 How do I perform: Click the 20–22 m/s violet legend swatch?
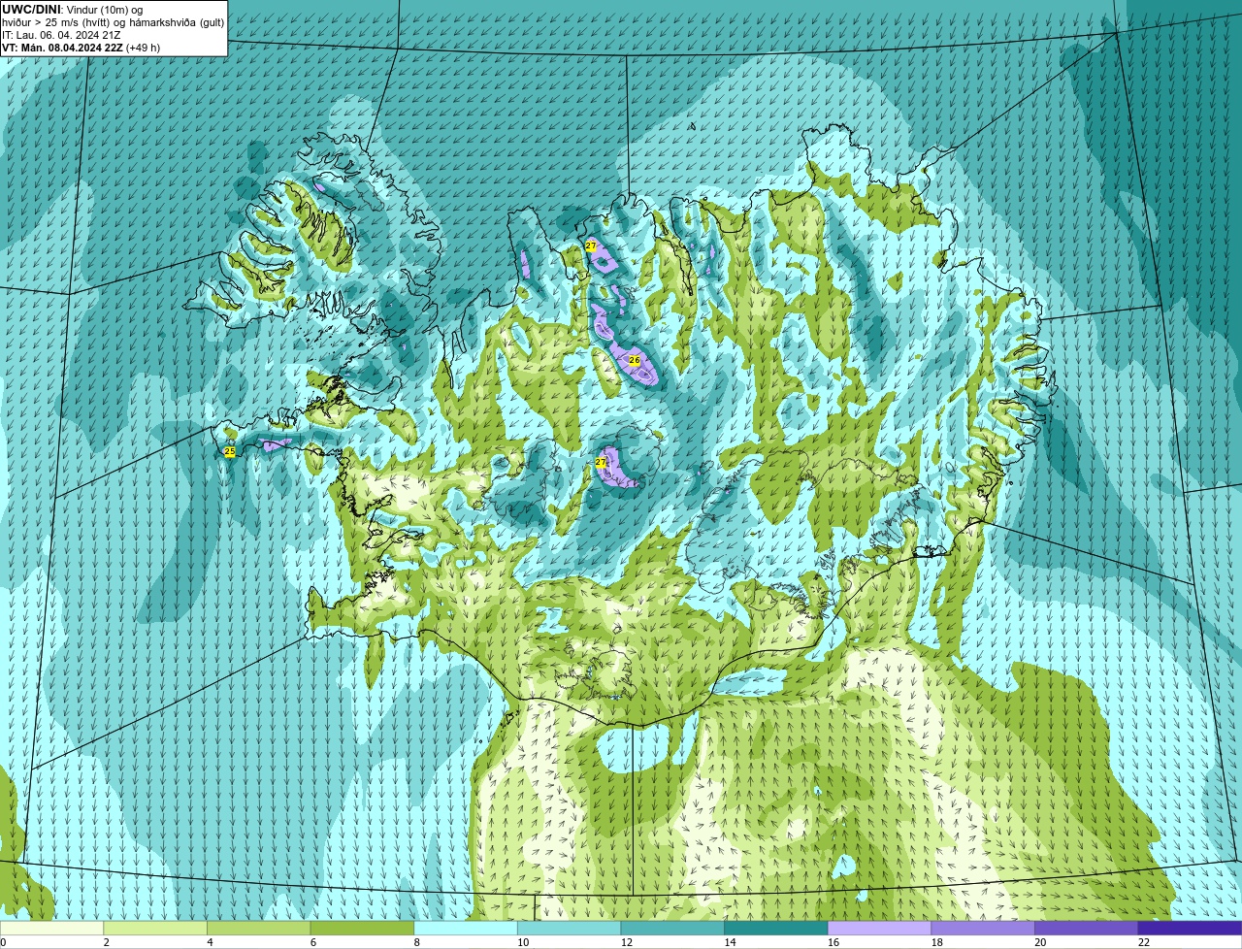(1087, 928)
